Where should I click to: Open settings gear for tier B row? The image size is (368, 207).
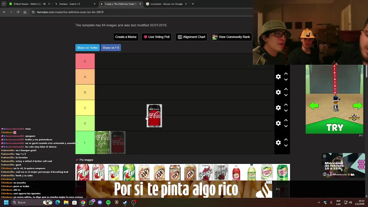[x=278, y=92]
